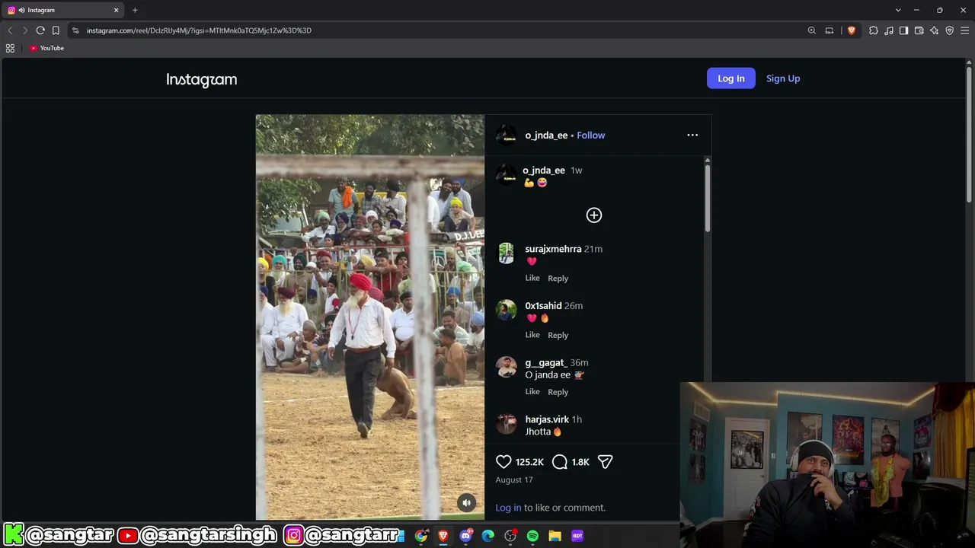Open Spotify from the taskbar
This screenshot has width=975, height=548.
click(x=532, y=536)
